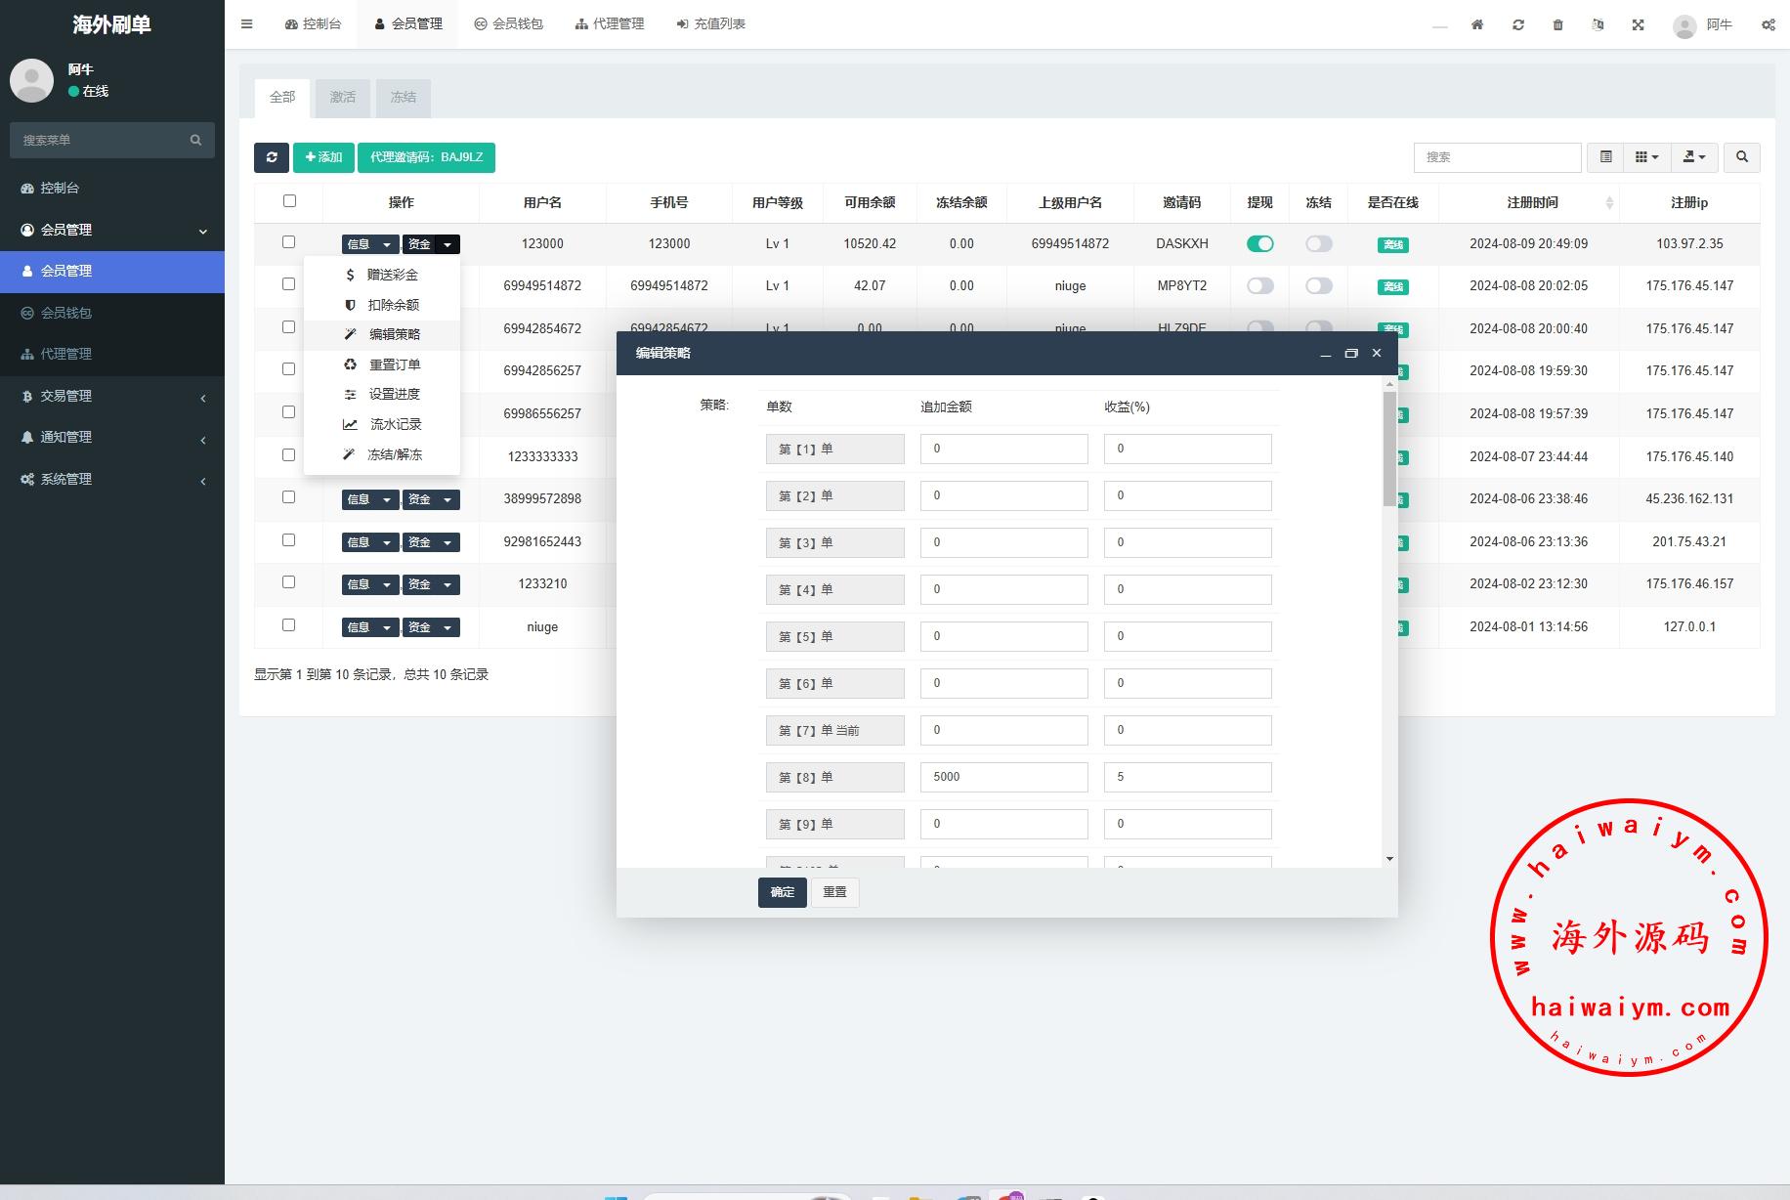Click the trash icon in top bar
Screen dimensions: 1790x1200
click(1557, 24)
